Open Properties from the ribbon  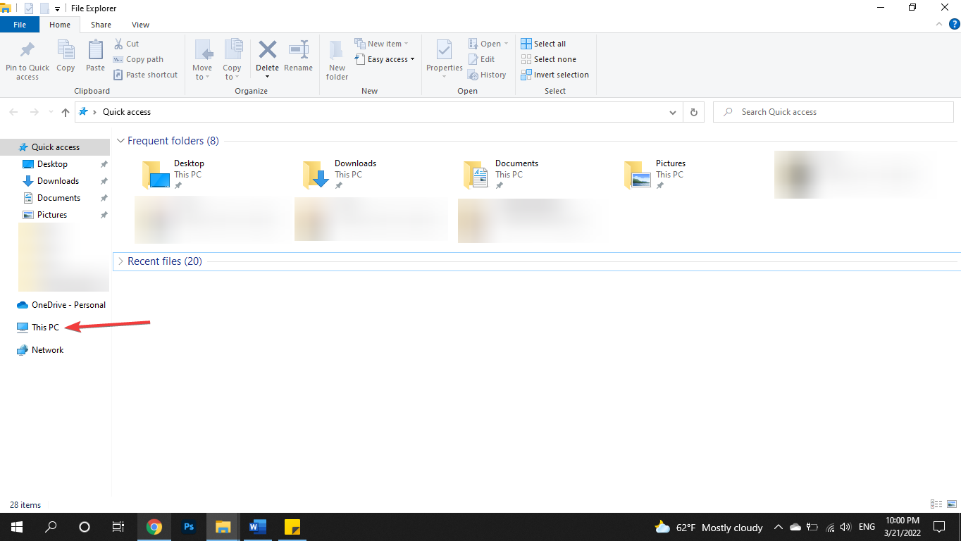coord(444,59)
